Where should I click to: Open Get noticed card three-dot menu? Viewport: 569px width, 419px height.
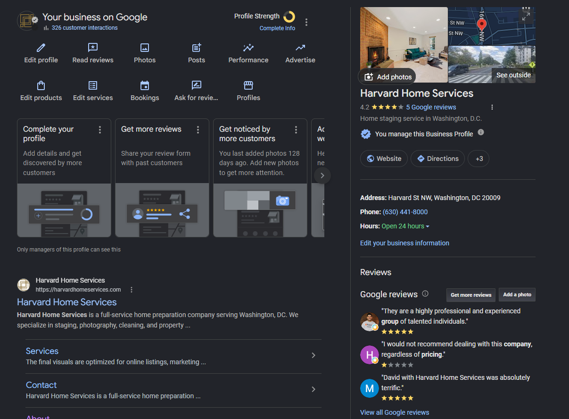pos(296,130)
